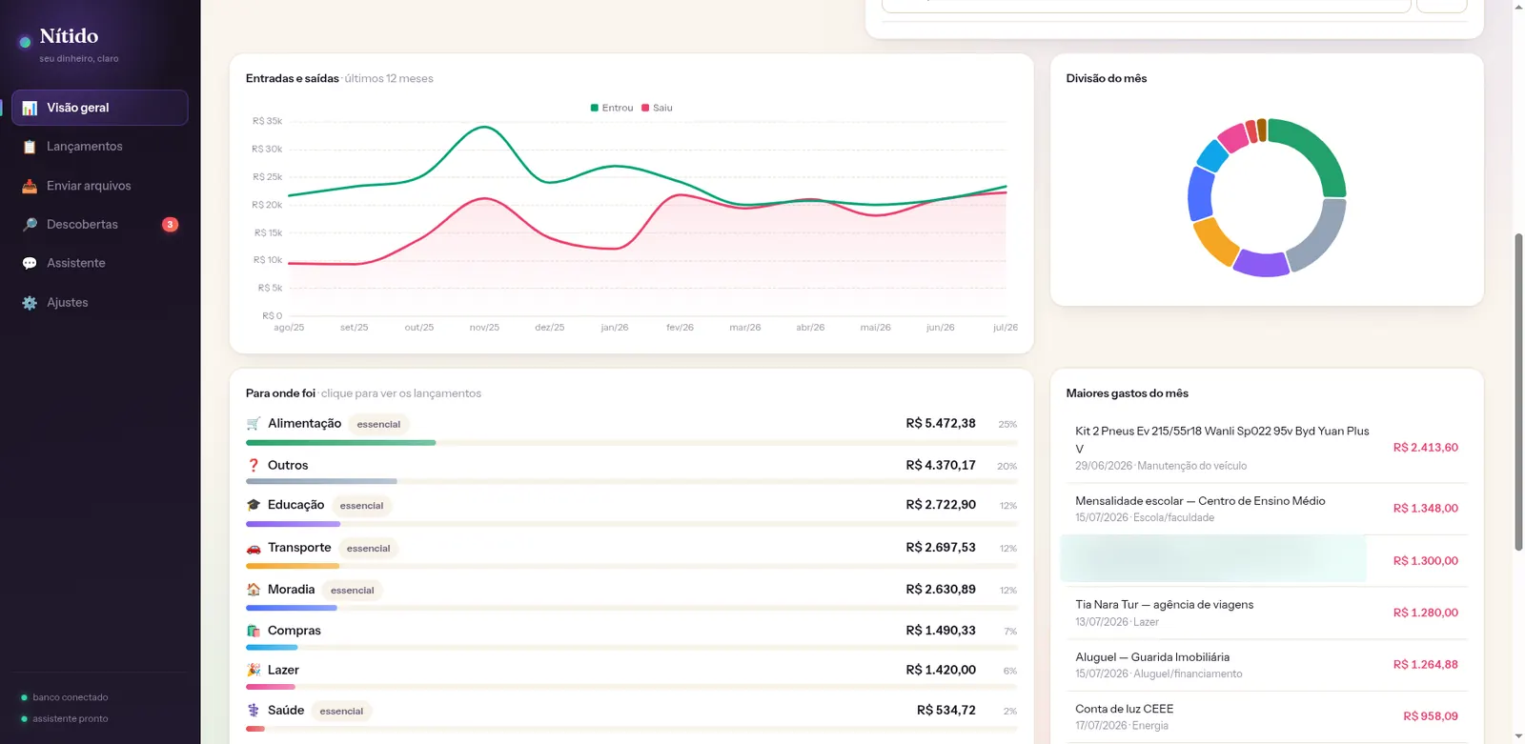Image resolution: width=1525 pixels, height=744 pixels.
Task: Open the Assistente chat bubble icon
Action: 30,263
